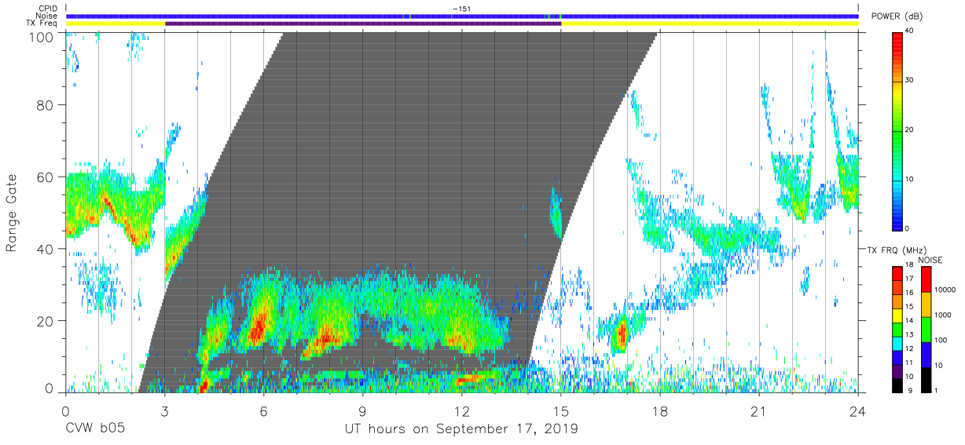Screen dimensions: 965x445
Task: Click the Range Gate axis title
Action: (x=12, y=213)
